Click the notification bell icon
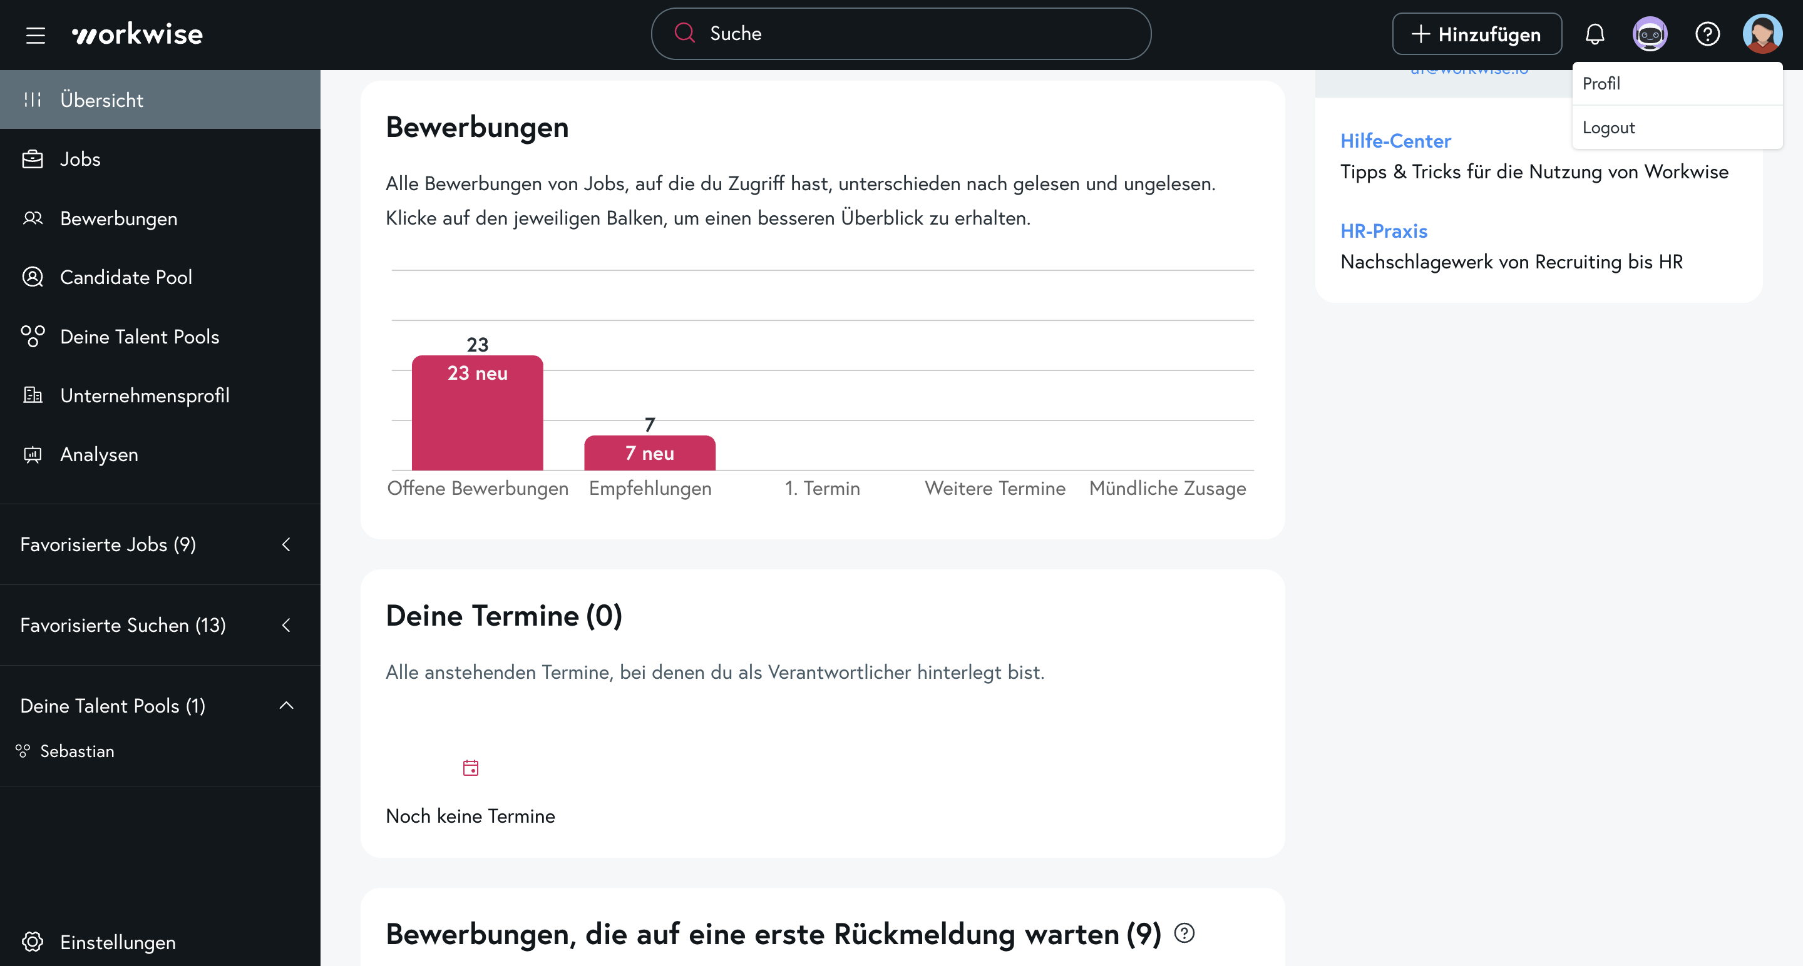The height and width of the screenshot is (966, 1803). pyautogui.click(x=1595, y=34)
